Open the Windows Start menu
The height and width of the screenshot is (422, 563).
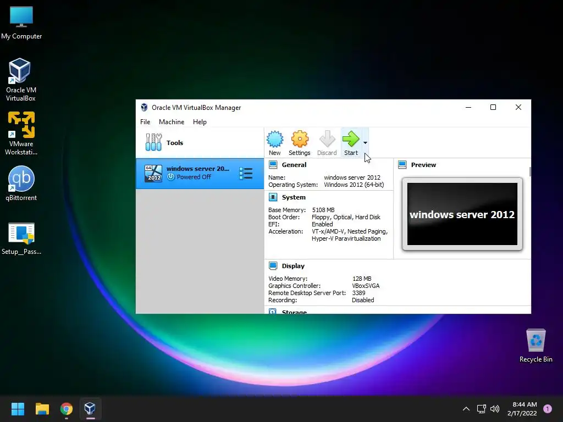18,409
